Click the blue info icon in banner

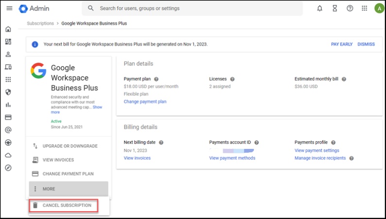[35, 44]
